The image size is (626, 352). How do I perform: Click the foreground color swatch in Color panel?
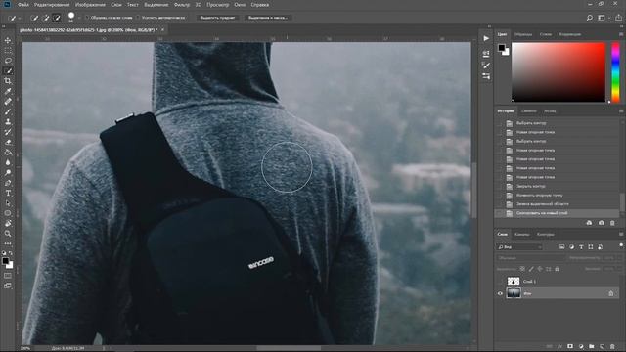501,48
